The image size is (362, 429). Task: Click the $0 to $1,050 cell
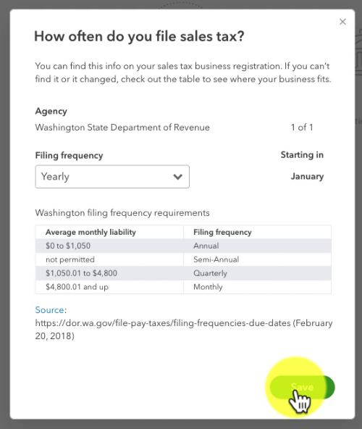pyautogui.click(x=68, y=246)
